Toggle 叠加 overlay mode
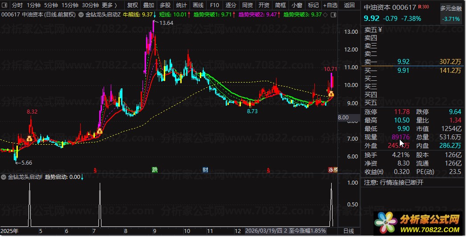Screen dimensions: 467x237 (149, 5)
